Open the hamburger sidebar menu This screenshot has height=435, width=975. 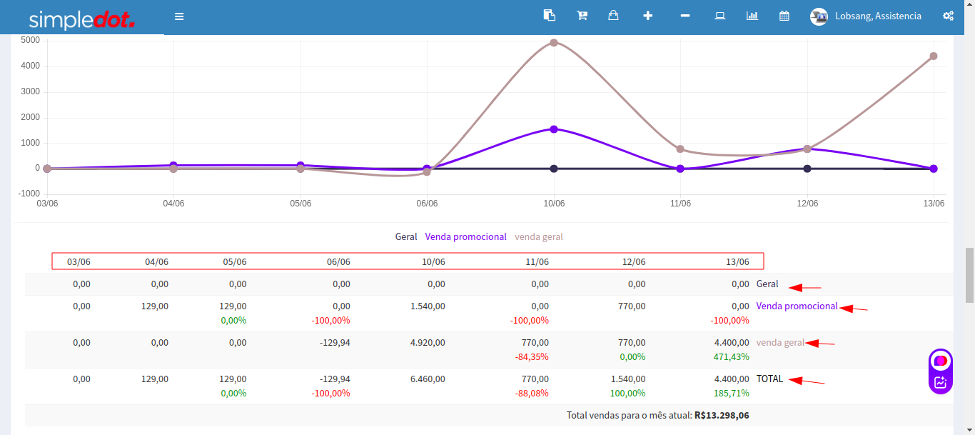[179, 16]
